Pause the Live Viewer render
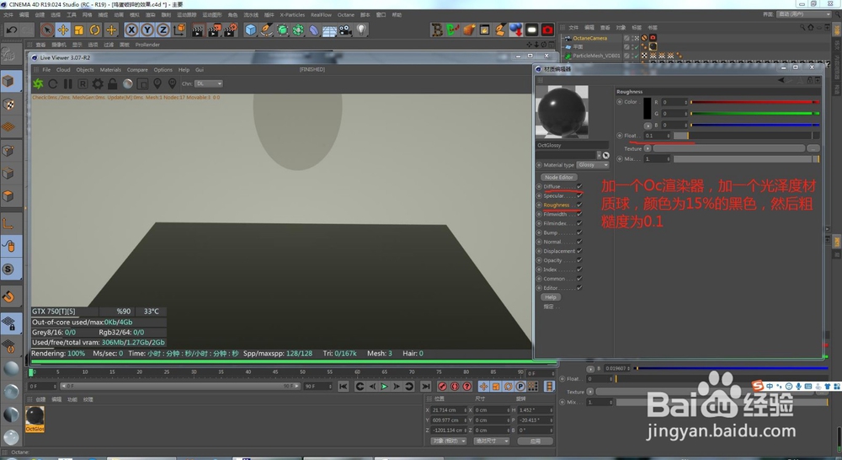The height and width of the screenshot is (460, 842). pyautogui.click(x=67, y=84)
